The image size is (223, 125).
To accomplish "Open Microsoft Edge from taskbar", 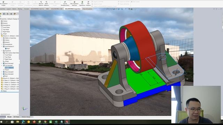I will click(x=23, y=122).
